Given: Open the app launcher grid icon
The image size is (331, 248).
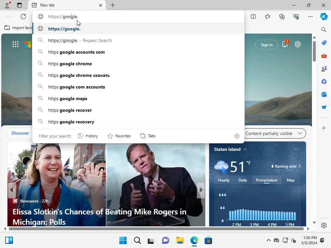Looking at the screenshot, I should coord(16,44).
